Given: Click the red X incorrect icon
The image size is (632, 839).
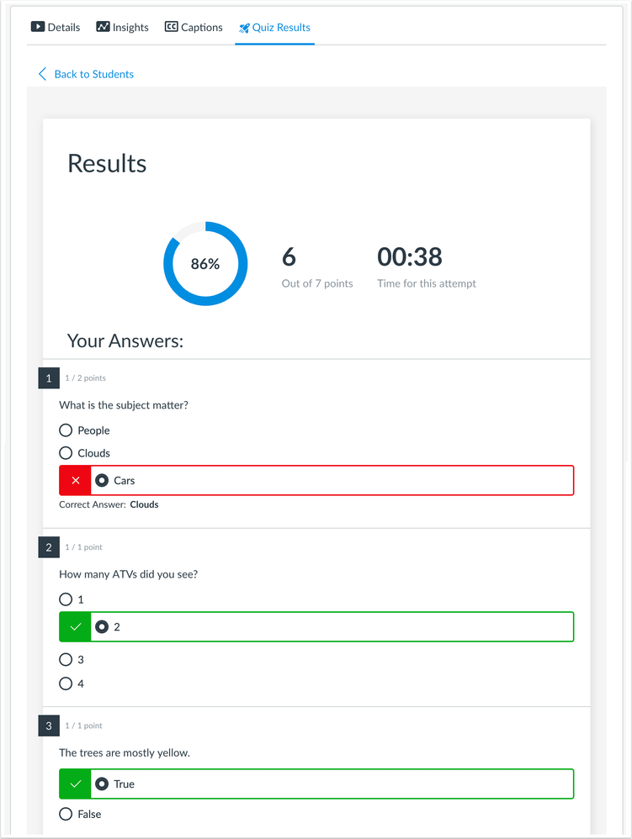Looking at the screenshot, I should [76, 481].
